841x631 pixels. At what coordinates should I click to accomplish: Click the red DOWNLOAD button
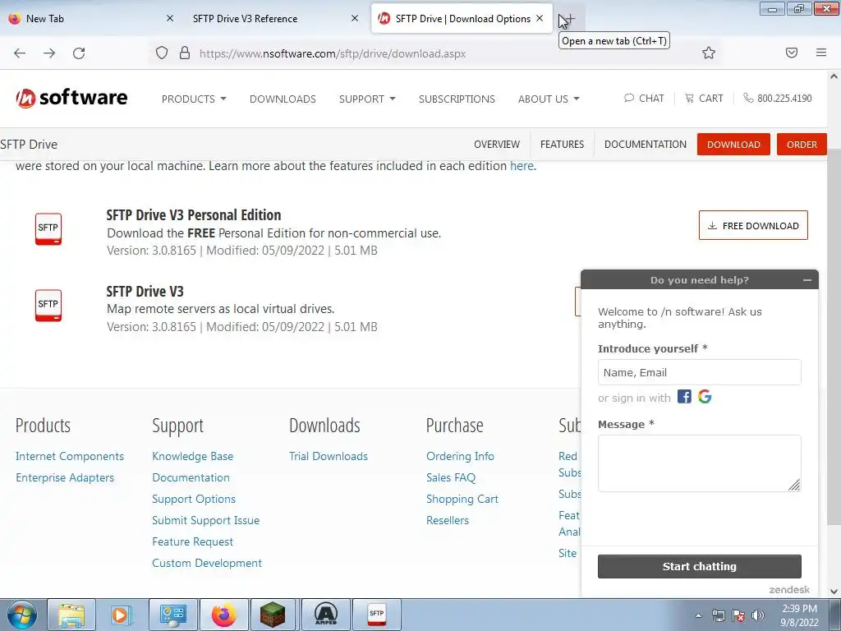733,145
